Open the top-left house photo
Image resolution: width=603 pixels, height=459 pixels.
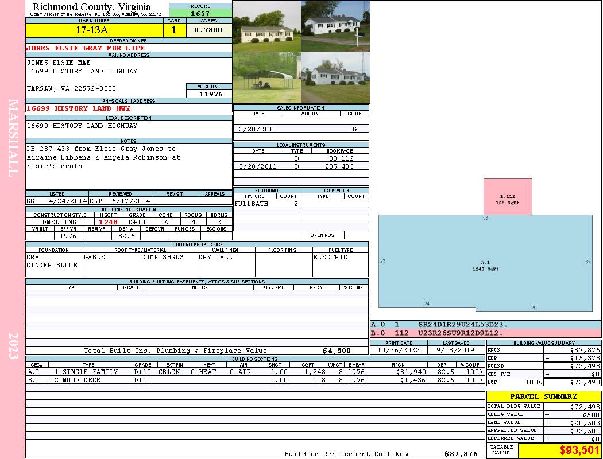[x=266, y=26]
